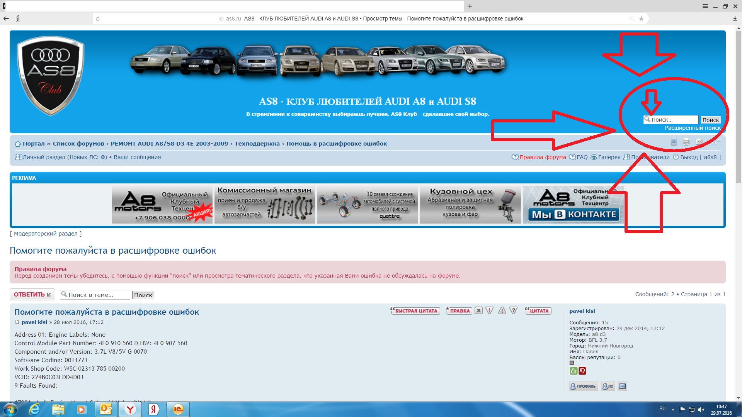
Task: Click the БЫСТРАЯ ЦИТАТА quick quote button
Action: [x=415, y=311]
